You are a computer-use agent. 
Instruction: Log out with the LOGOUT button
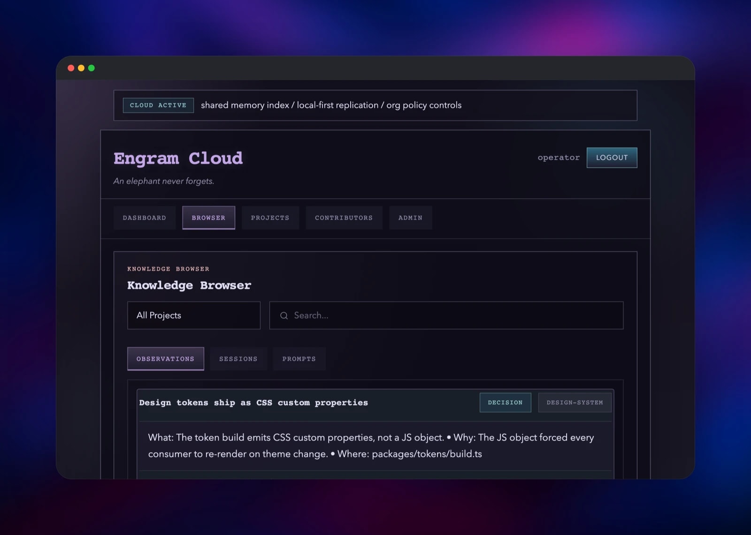pos(612,158)
